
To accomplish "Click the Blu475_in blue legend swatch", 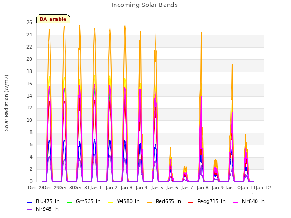I will pos(29,202).
